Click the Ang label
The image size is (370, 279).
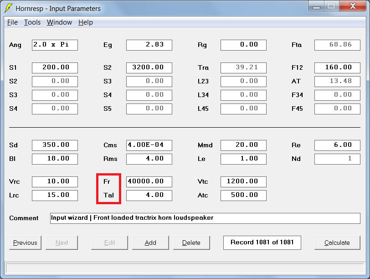click(x=15, y=45)
